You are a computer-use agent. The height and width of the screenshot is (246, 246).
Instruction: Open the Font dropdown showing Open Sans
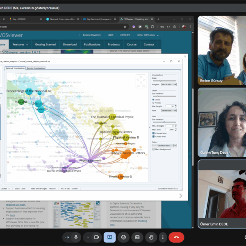[x=169, y=110]
